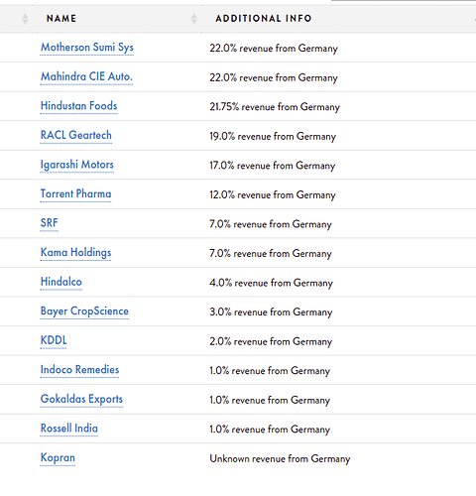Open the KDDL stock link
This screenshot has width=476, height=496.
54,340
